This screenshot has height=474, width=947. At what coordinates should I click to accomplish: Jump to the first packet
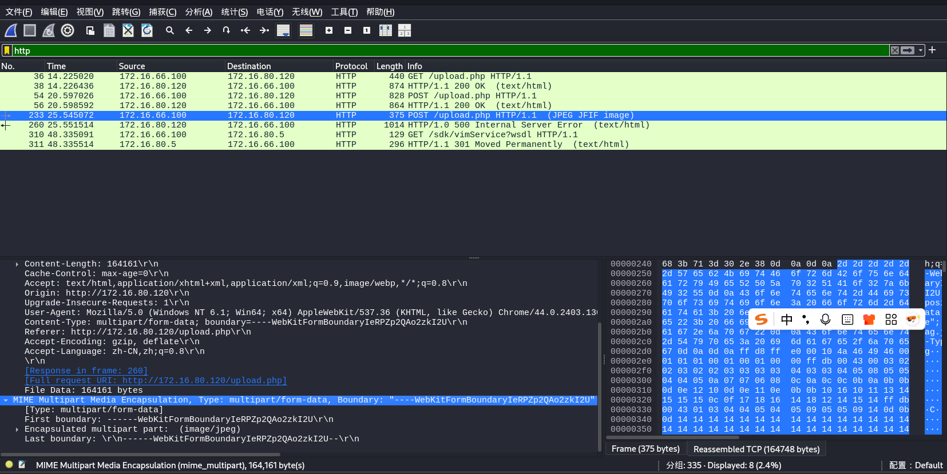pos(245,30)
